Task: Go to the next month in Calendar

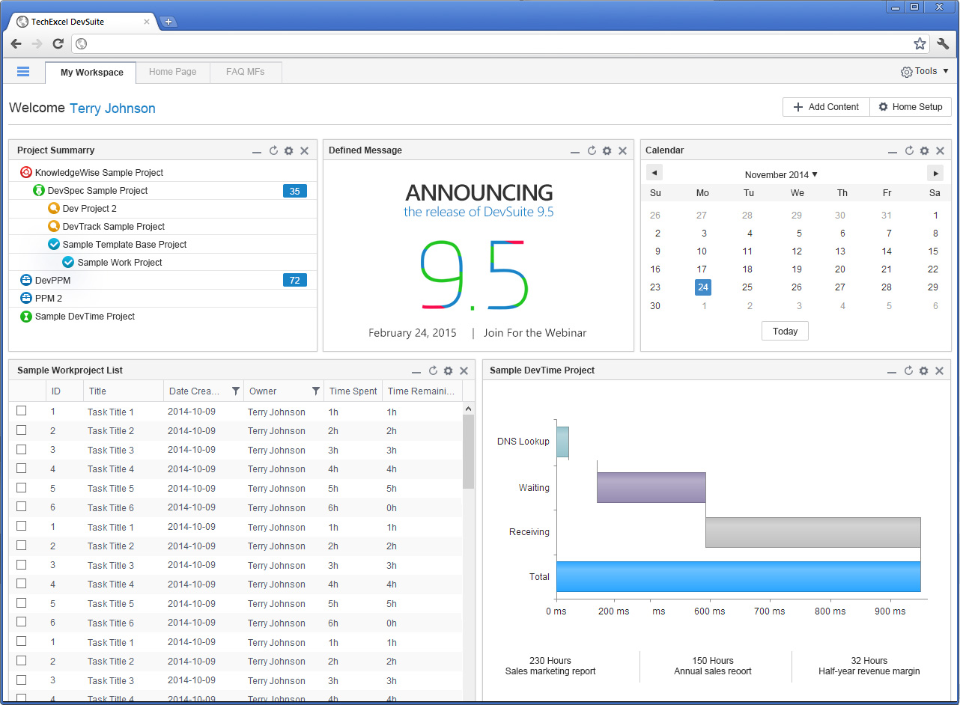Action: [935, 173]
